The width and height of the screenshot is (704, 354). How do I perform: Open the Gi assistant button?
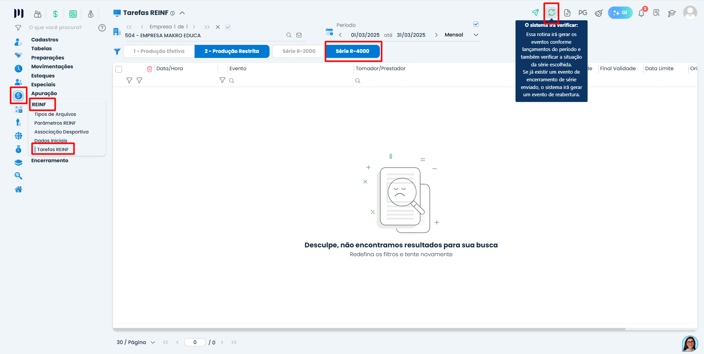[x=620, y=13]
